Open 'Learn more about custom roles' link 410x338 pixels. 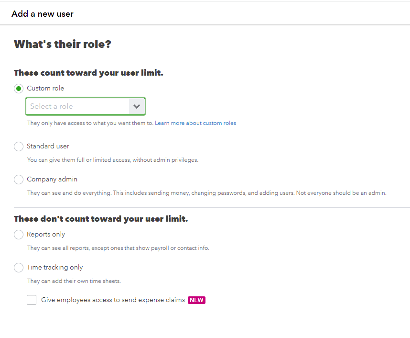click(195, 123)
